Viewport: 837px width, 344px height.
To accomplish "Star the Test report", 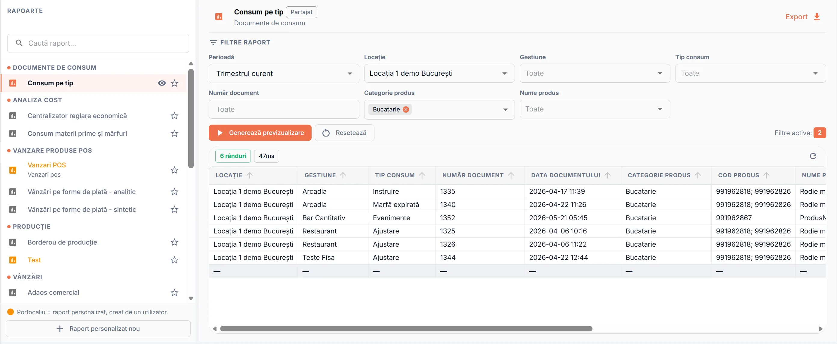I will click(x=174, y=260).
